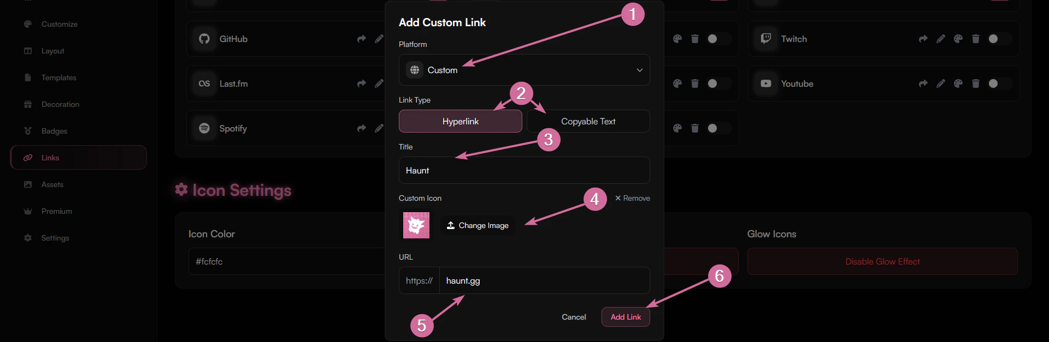
Task: Edit the Youtube link with pencil icon
Action: 940,83
